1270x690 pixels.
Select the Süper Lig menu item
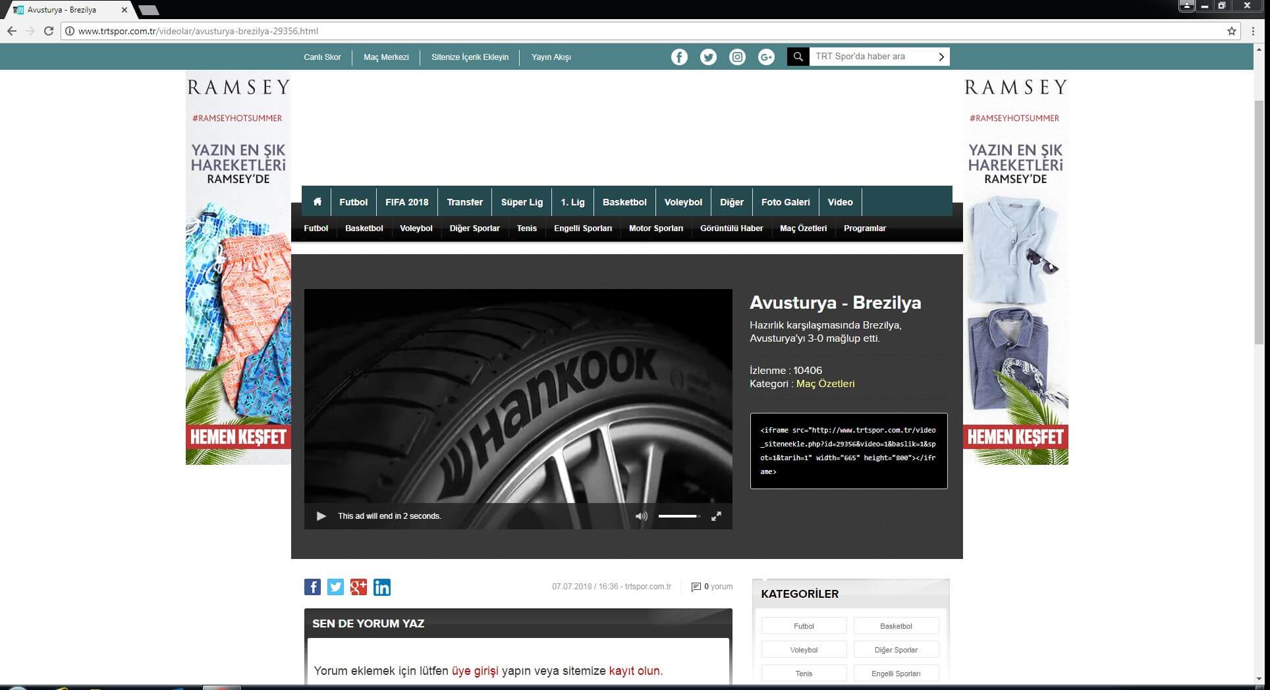point(522,202)
